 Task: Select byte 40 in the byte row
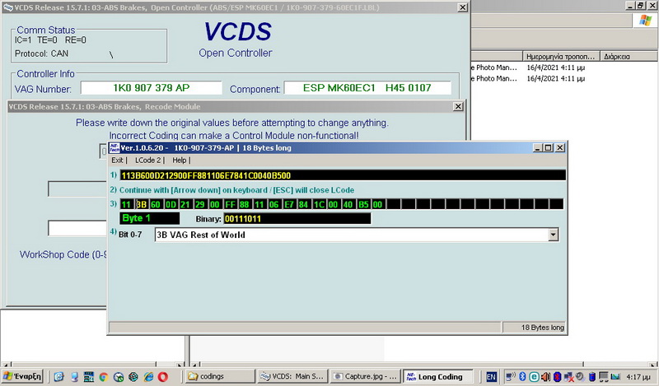pos(348,205)
